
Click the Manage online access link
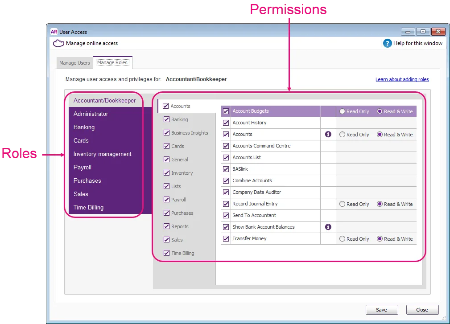[x=92, y=43]
